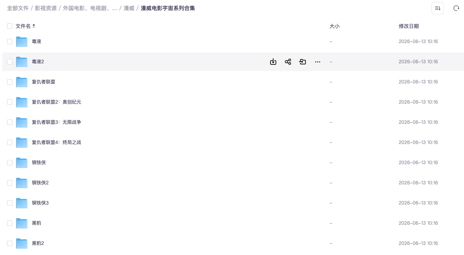Open folder named 钢铁侠2

coord(40,183)
